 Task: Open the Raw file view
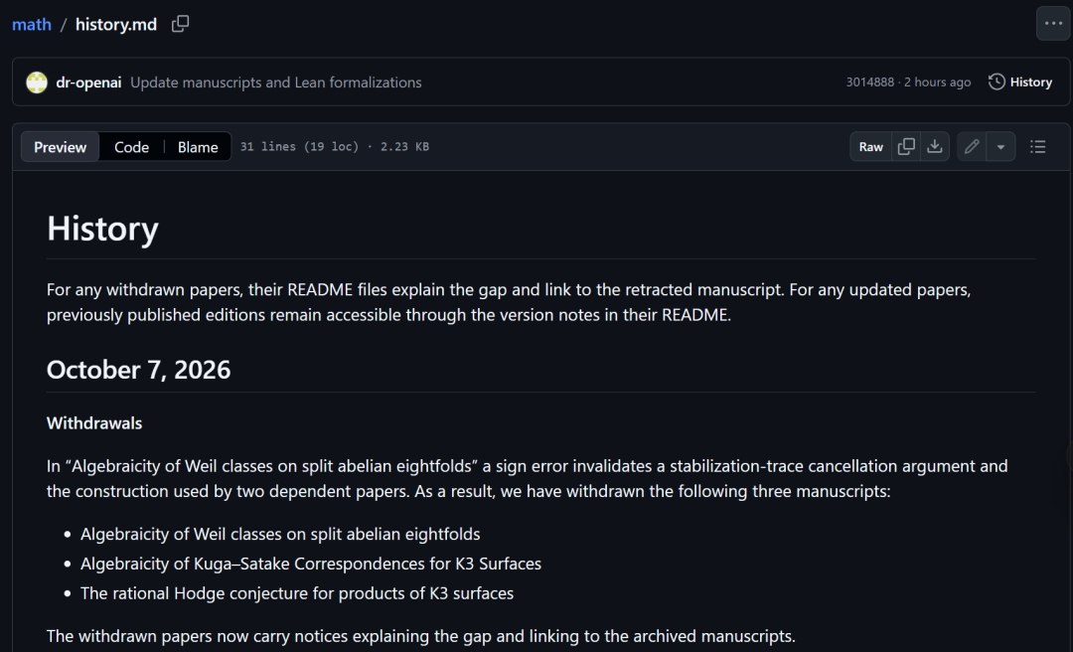click(871, 146)
